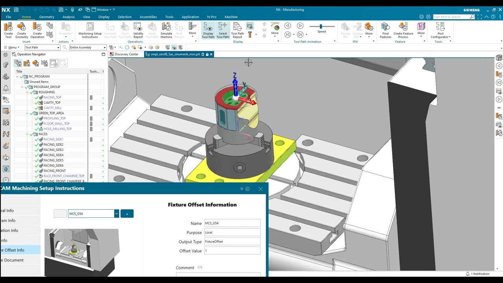Open the Assemblies ribbon tab
The height and width of the screenshot is (283, 503).
[x=148, y=17]
